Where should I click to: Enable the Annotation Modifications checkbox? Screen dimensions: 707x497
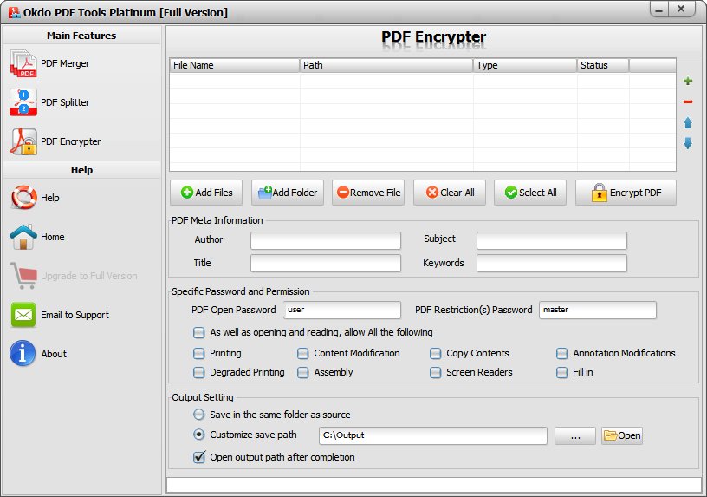tap(561, 354)
